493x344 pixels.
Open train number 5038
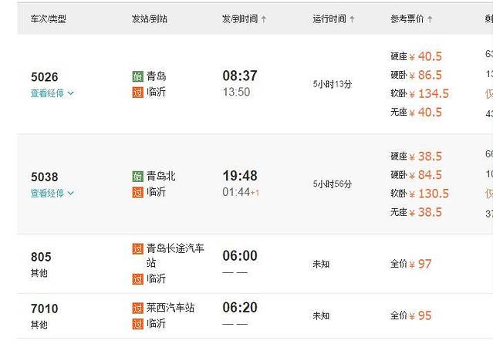point(44,177)
